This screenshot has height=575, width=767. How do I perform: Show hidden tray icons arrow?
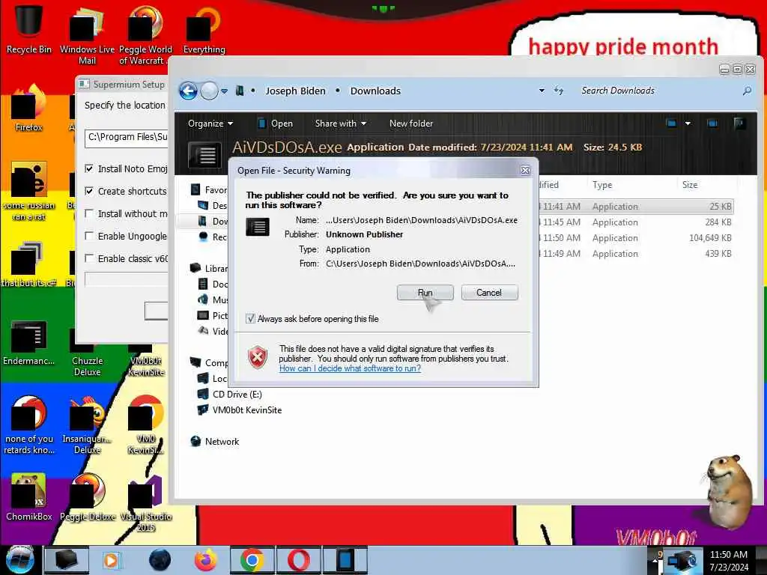click(x=655, y=561)
